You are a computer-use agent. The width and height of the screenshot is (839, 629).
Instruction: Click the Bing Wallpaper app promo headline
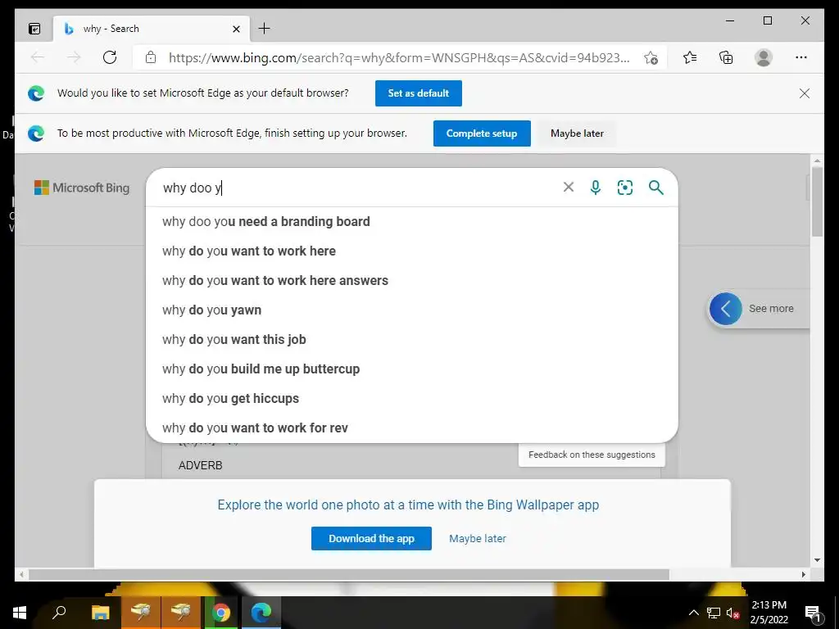click(x=408, y=505)
